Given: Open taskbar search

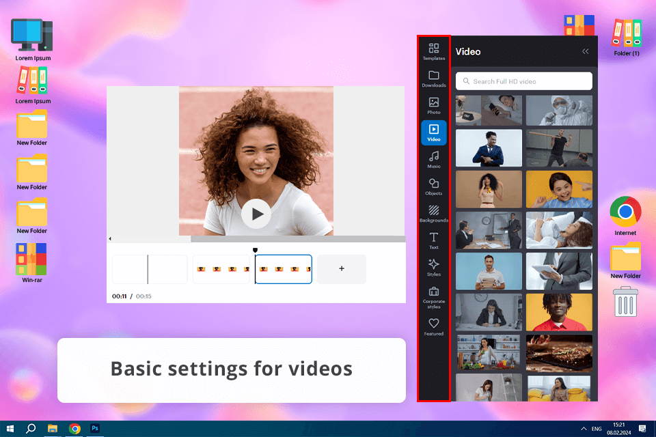Looking at the screenshot, I should coord(31,429).
